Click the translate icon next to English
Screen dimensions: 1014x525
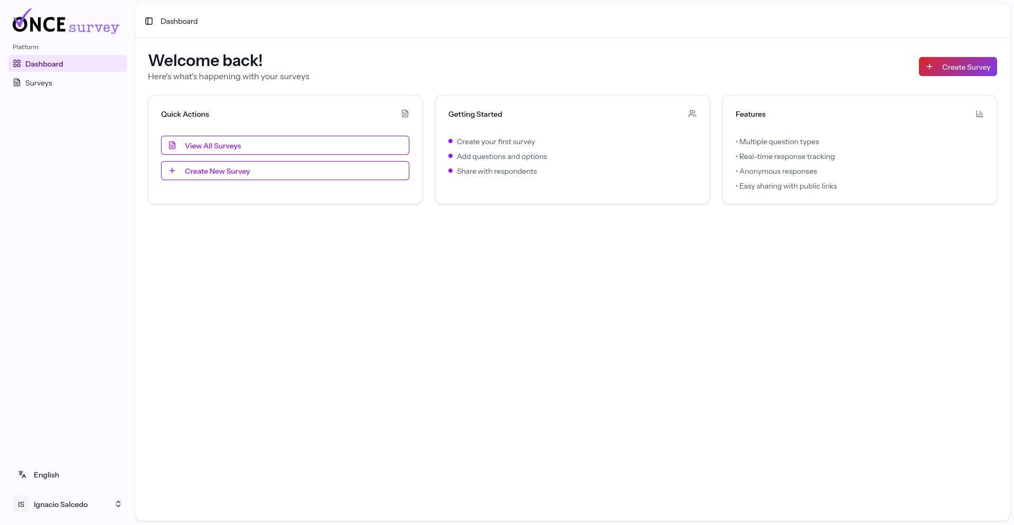pos(22,474)
